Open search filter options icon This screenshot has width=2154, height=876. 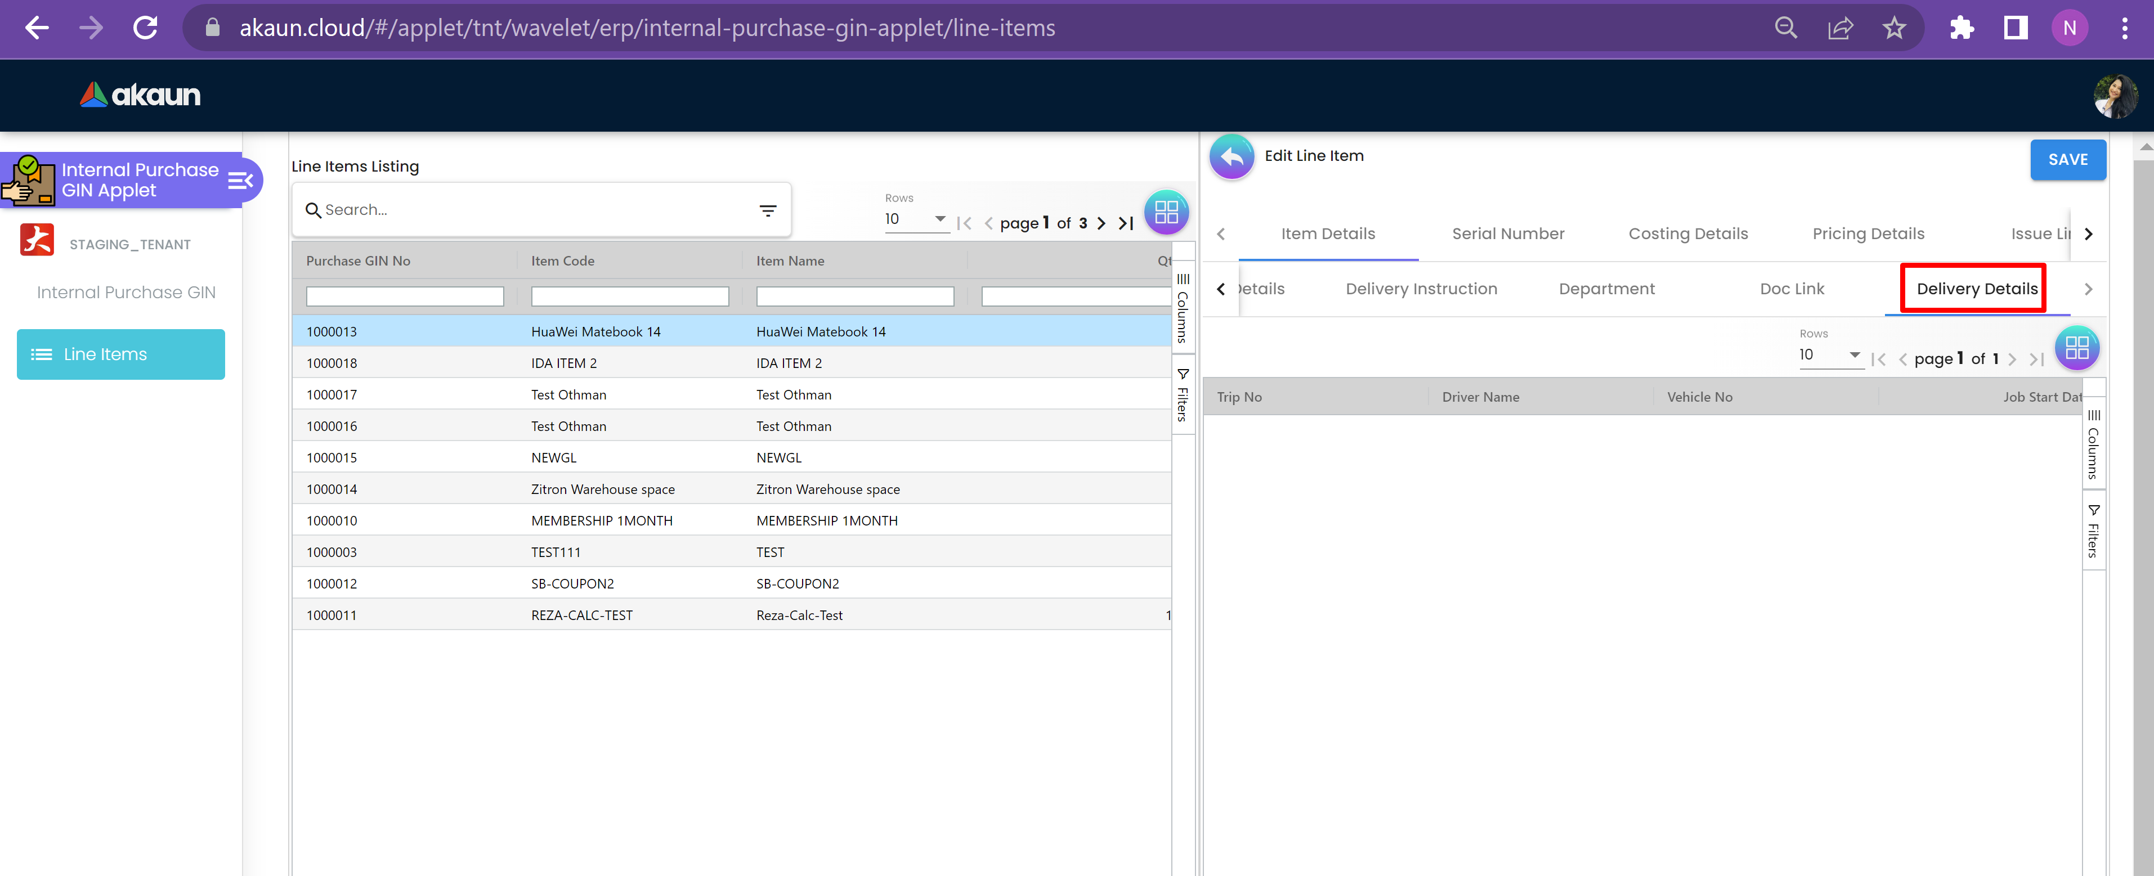tap(768, 210)
